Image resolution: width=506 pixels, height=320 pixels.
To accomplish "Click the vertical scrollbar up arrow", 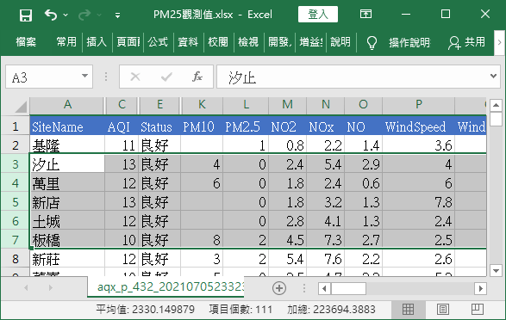I will click(x=496, y=105).
